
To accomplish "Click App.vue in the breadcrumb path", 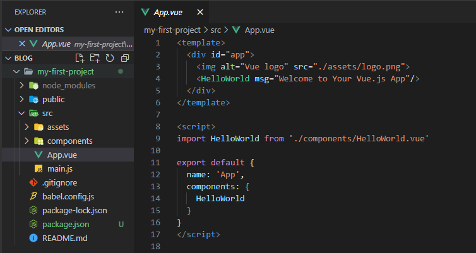I will (x=259, y=30).
